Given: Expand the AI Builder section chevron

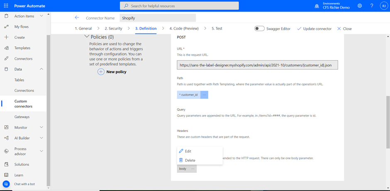Looking at the screenshot, I should (41, 138).
